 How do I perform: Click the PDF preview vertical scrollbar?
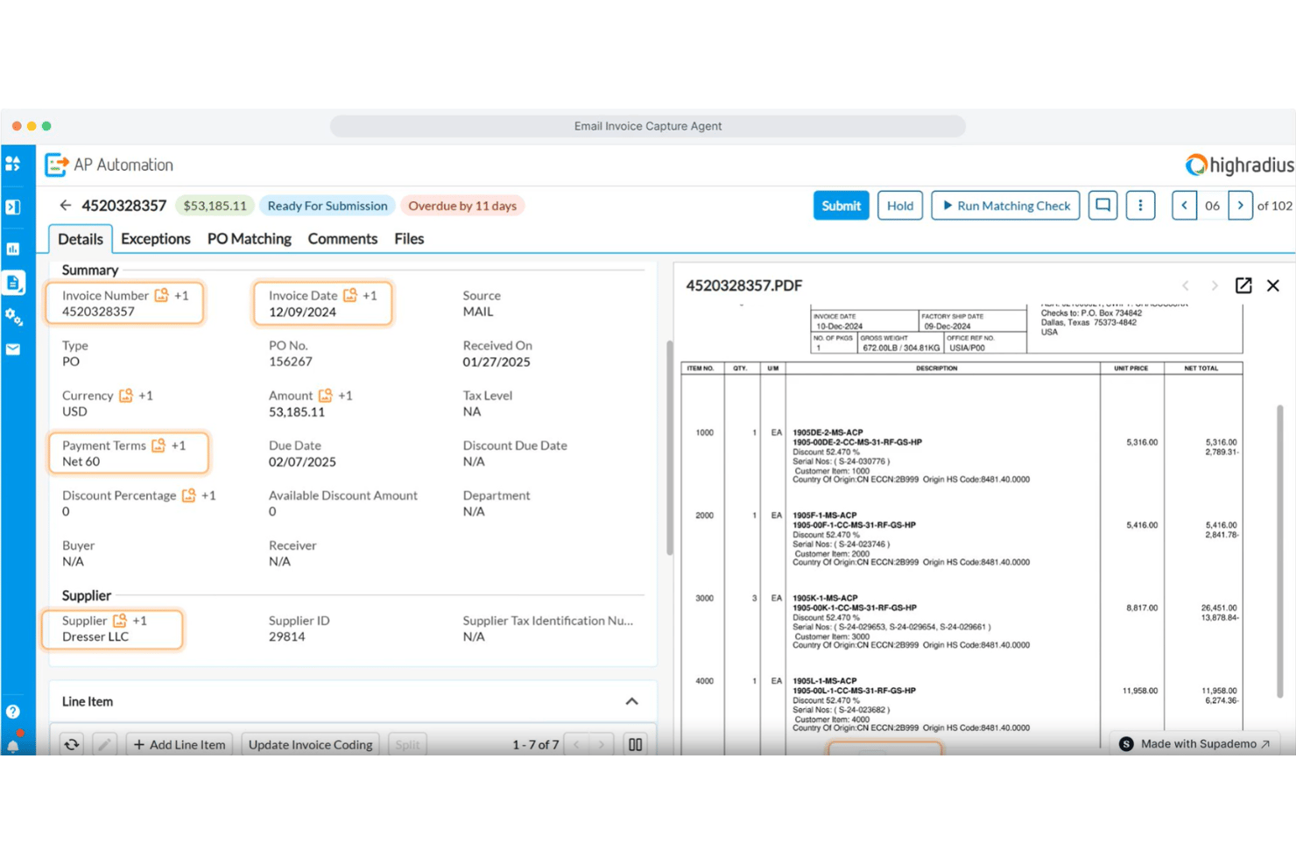pyautogui.click(x=1279, y=551)
